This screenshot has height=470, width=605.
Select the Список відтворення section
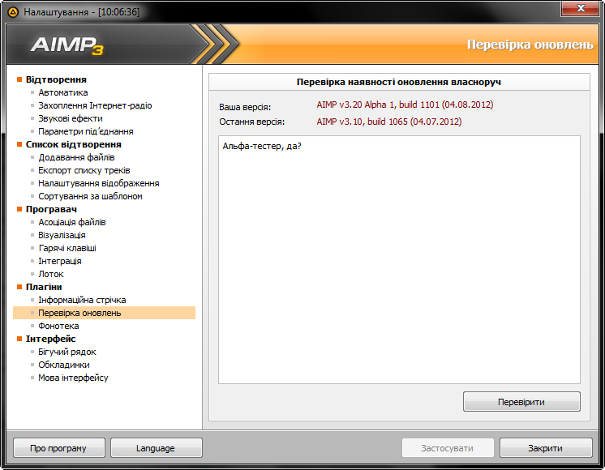pos(73,144)
